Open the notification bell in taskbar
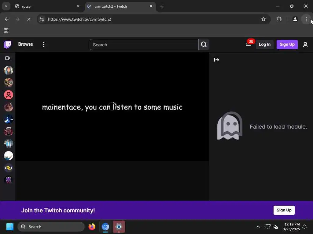313x234 pixels. (304, 227)
